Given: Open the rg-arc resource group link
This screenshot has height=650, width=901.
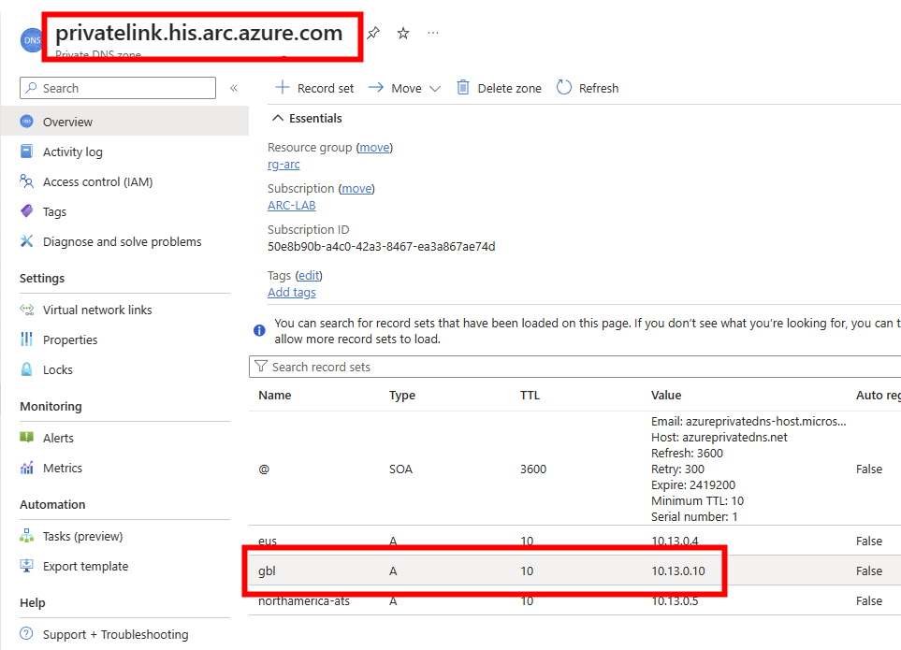Looking at the screenshot, I should [283, 165].
